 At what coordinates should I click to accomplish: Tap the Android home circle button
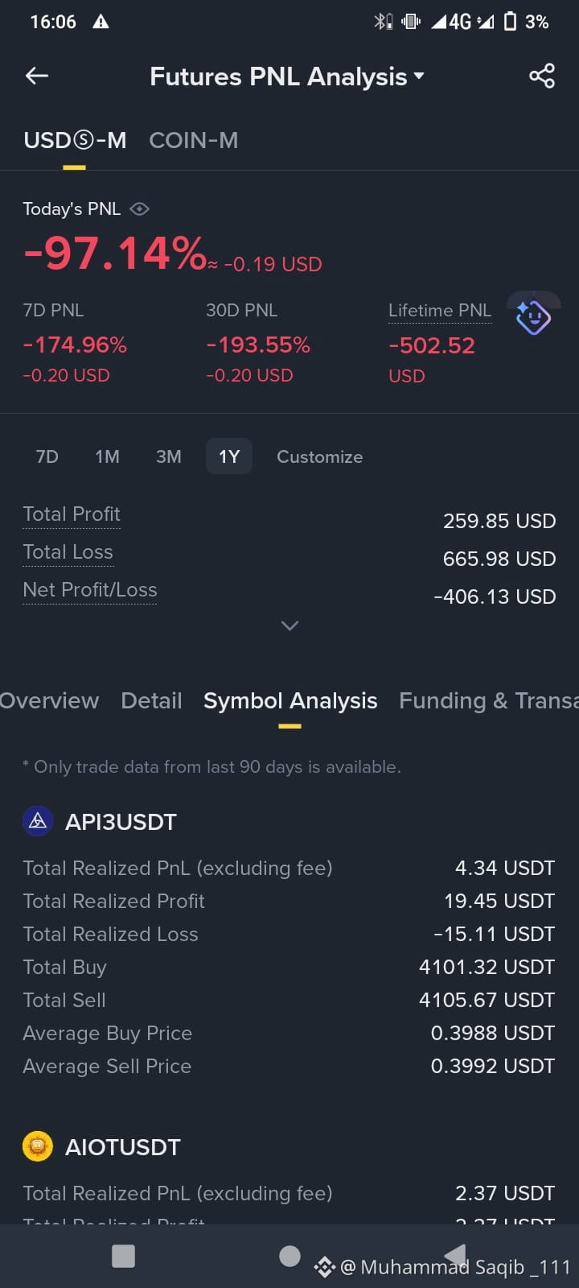tap(289, 1256)
